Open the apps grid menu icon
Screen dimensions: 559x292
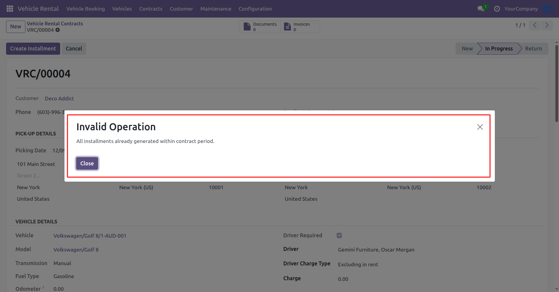click(10, 9)
